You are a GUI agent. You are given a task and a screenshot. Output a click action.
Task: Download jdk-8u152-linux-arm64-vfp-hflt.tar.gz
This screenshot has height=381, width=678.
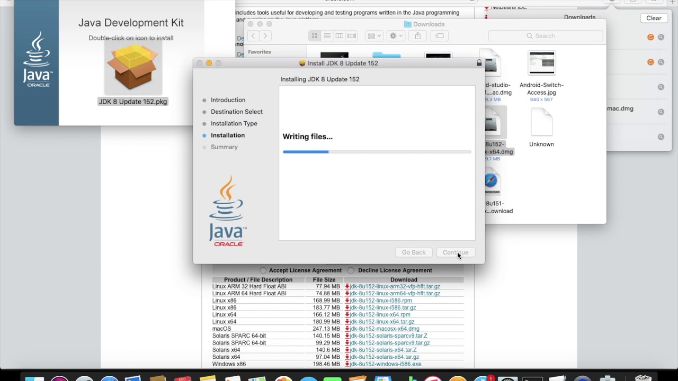[x=395, y=293]
